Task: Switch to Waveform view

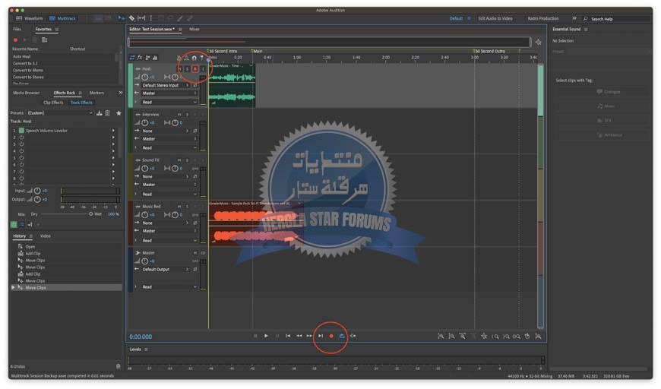Action: (30, 18)
